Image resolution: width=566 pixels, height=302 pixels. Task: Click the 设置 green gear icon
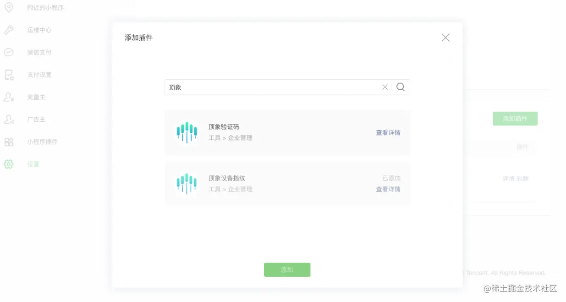[9, 164]
